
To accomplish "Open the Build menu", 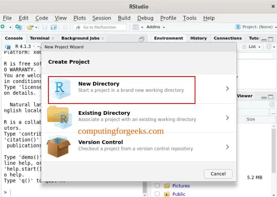I will 124,18.
